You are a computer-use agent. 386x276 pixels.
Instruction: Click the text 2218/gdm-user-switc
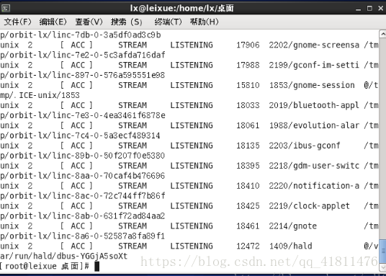click(x=314, y=166)
